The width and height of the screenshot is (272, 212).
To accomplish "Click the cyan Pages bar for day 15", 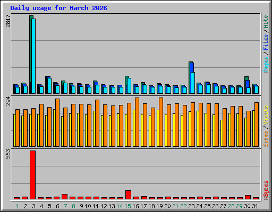I will (129, 86).
